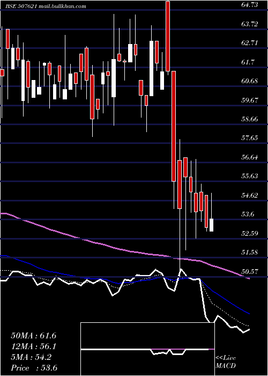Click the 63.72 price axis label
Screen dimensions: 268x376
tap(250, 24)
